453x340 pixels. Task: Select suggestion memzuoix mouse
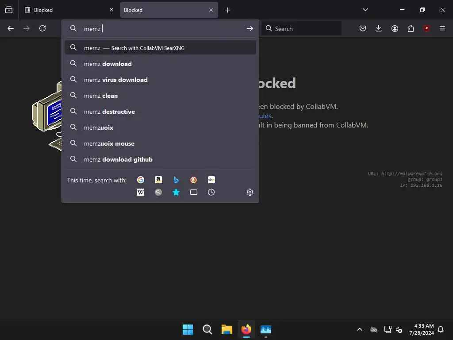pyautogui.click(x=160, y=143)
